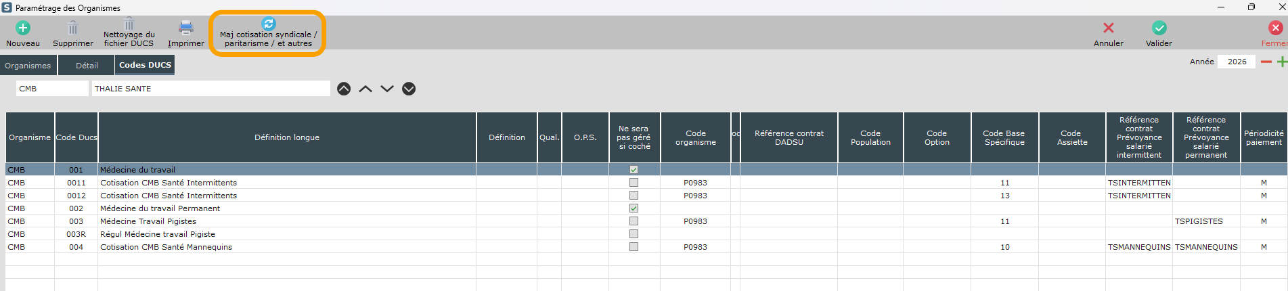Image resolution: width=1288 pixels, height=291 pixels.
Task: Toggle checkbox for Médecine du travail Permanent
Action: [x=634, y=208]
